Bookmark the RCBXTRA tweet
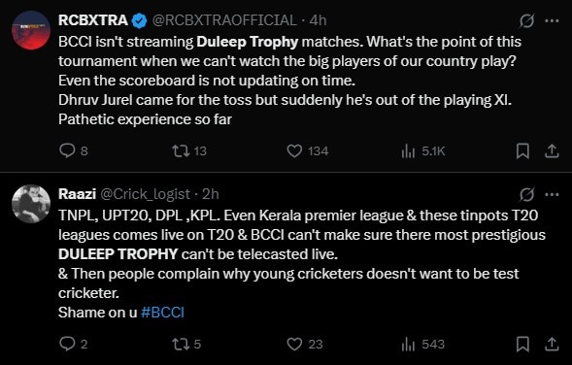The image size is (572, 365). tap(522, 151)
